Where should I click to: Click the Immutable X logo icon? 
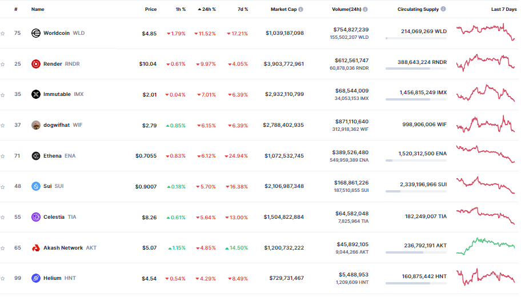tap(36, 94)
